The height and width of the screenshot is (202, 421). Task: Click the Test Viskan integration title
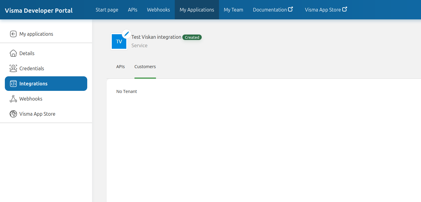[x=156, y=37]
